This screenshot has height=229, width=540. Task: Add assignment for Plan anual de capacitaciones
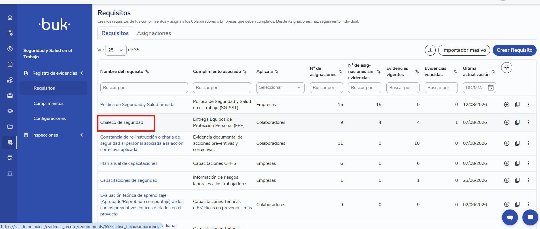[507, 163]
